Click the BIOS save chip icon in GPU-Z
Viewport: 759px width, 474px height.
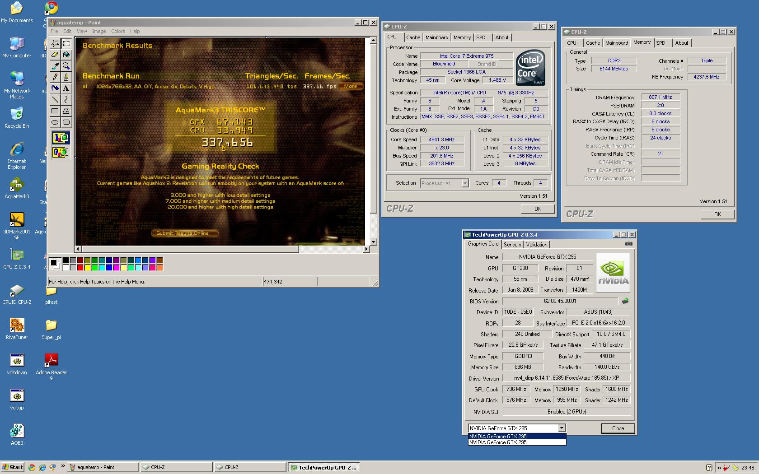[625, 301]
